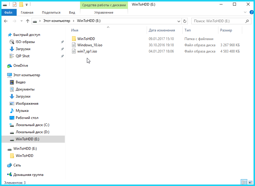Open the address bar history dropdown

click(x=179, y=21)
